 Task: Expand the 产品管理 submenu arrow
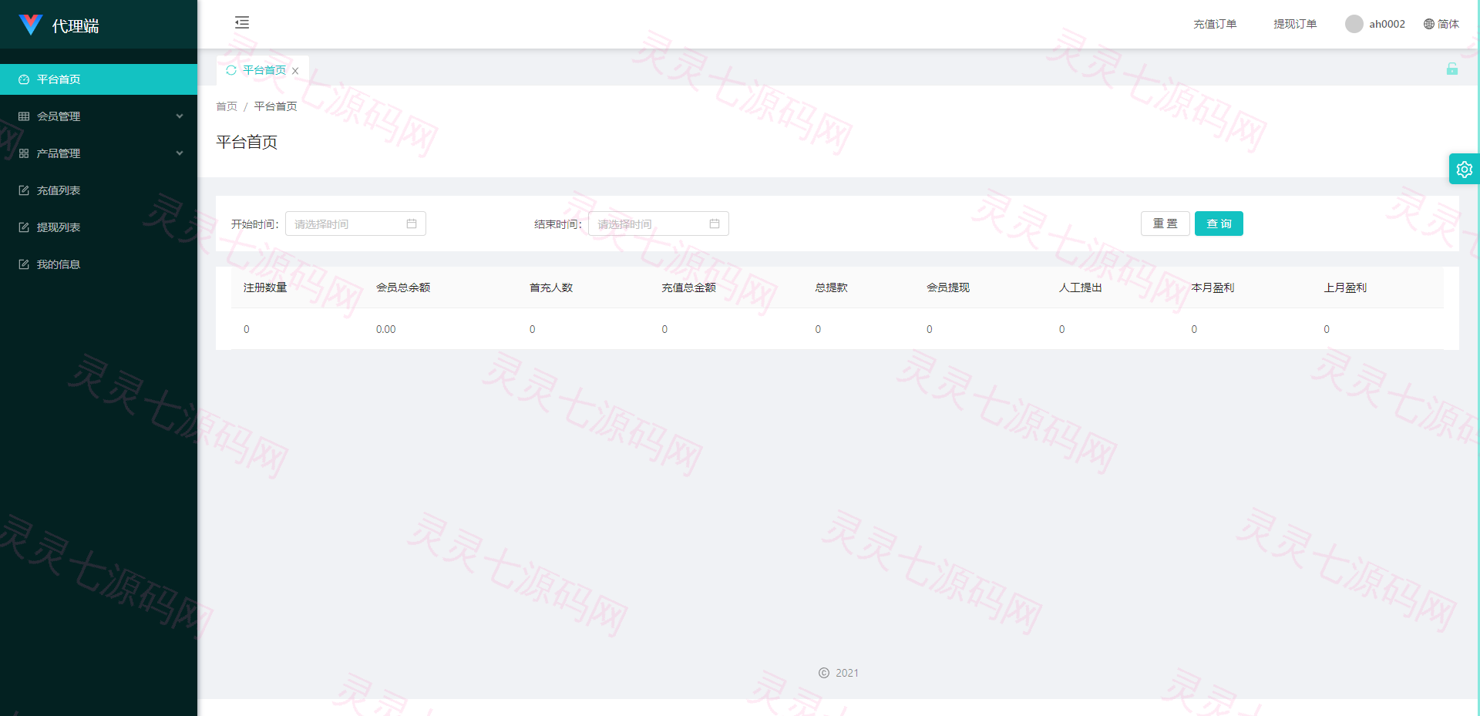coord(180,153)
